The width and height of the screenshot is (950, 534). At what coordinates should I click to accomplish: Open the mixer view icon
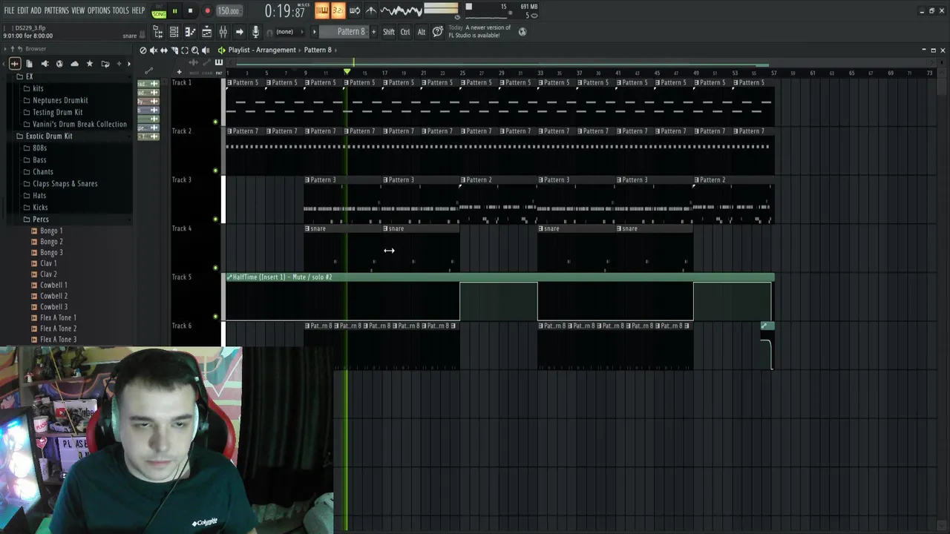click(x=223, y=32)
